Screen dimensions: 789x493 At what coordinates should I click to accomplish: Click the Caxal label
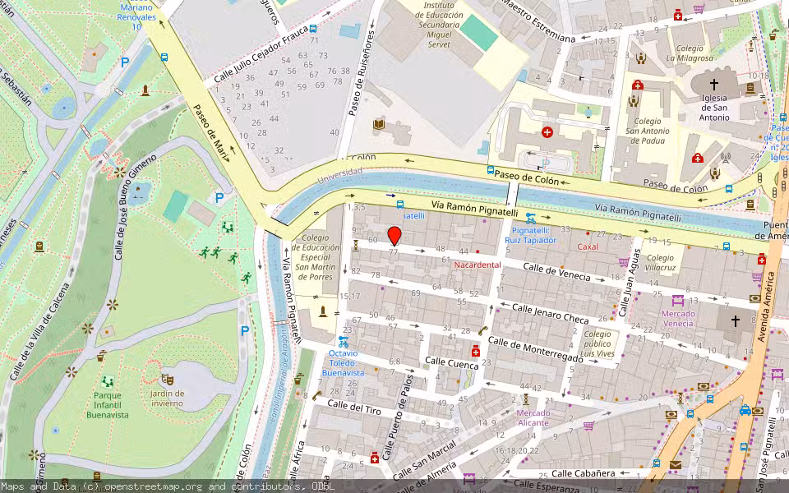coord(587,247)
